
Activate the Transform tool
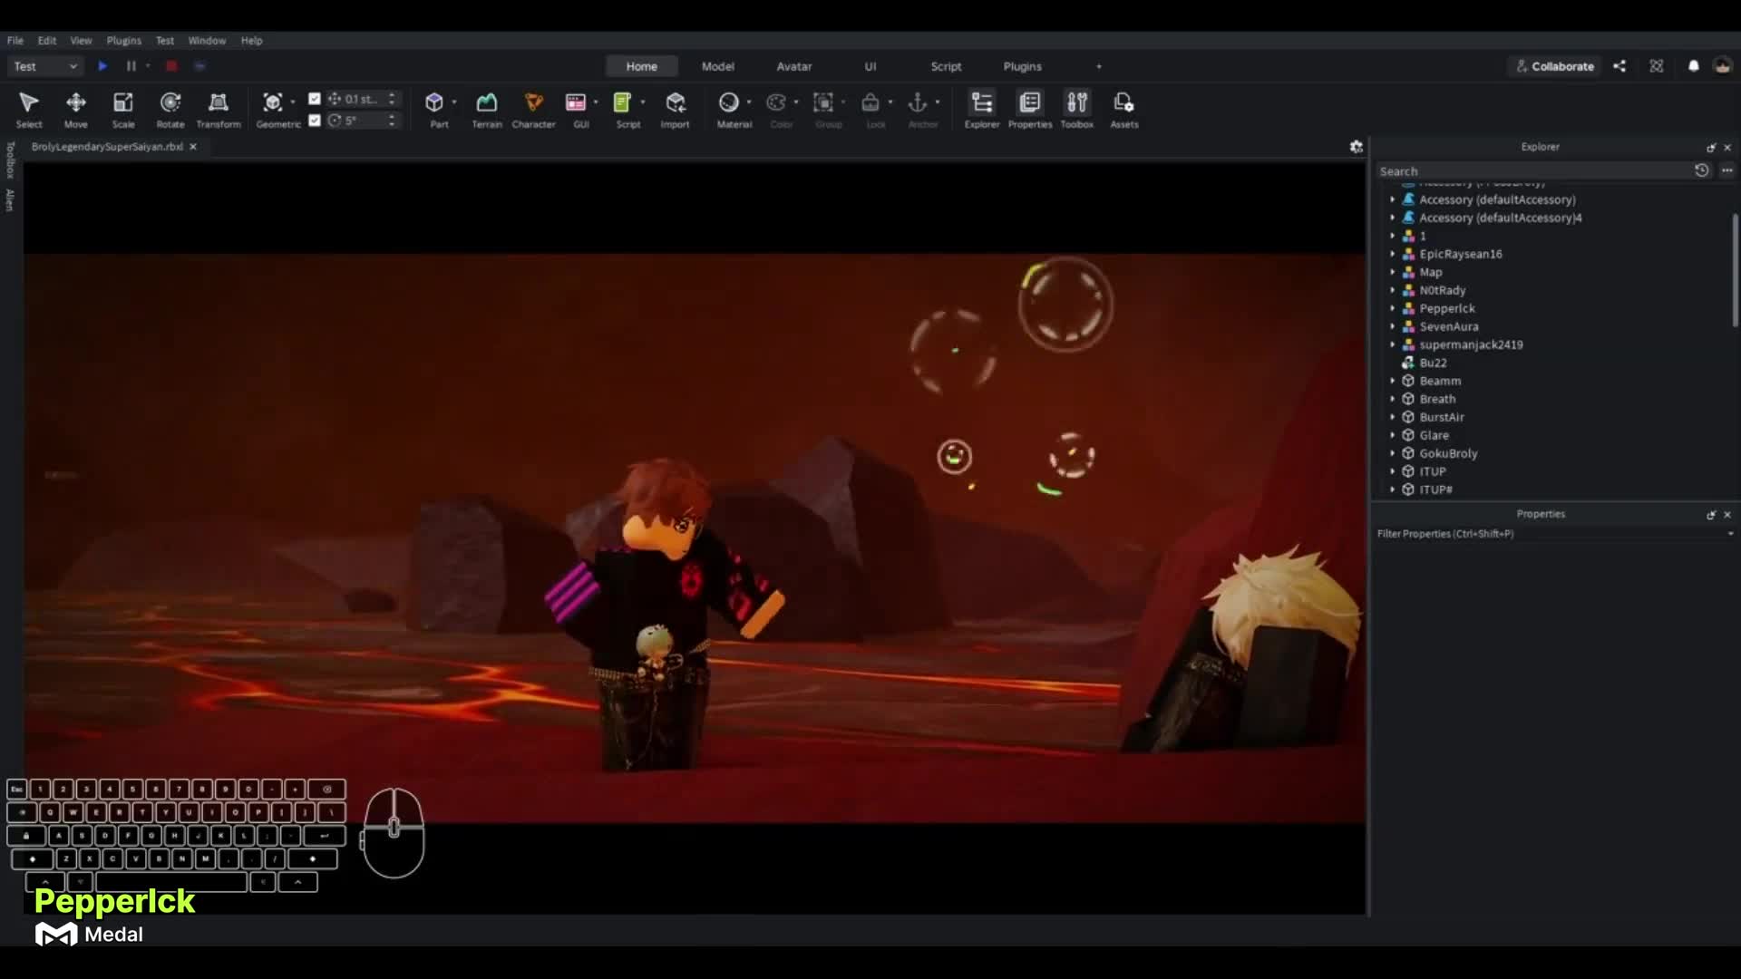coord(219,110)
